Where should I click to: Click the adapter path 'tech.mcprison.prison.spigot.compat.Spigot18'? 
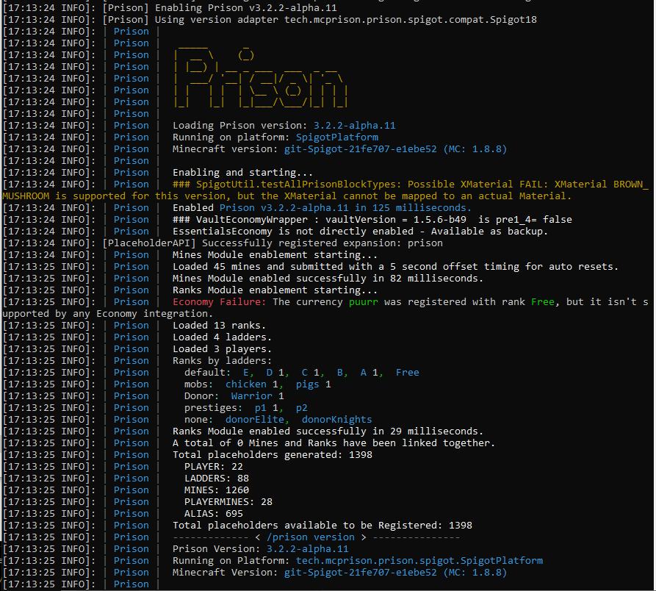[x=411, y=20]
